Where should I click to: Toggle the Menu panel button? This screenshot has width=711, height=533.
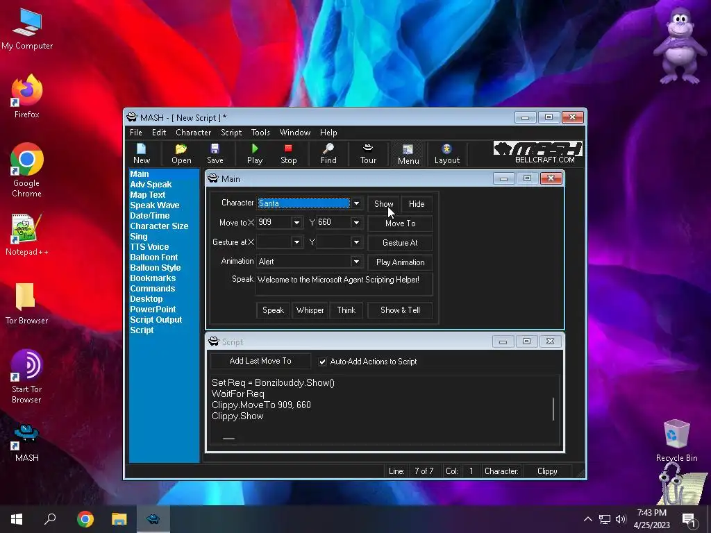point(408,153)
